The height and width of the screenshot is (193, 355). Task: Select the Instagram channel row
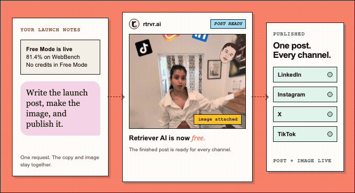(x=305, y=94)
